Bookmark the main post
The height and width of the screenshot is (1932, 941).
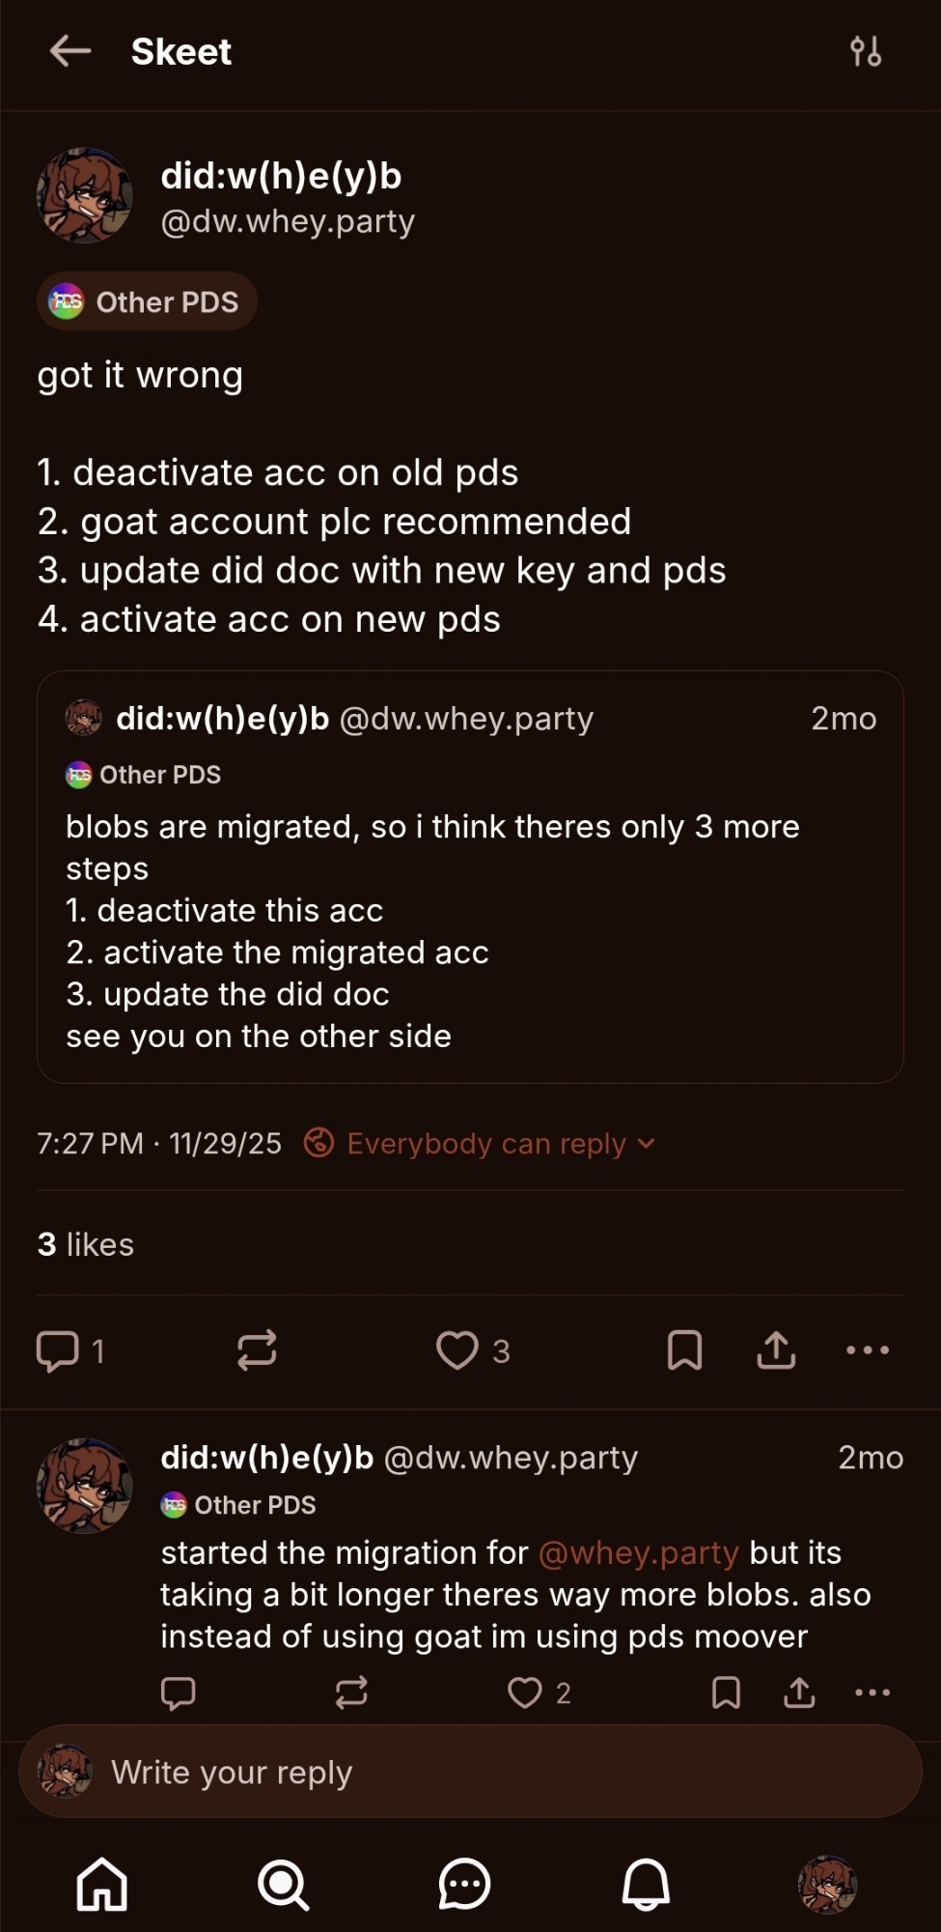tap(684, 1350)
